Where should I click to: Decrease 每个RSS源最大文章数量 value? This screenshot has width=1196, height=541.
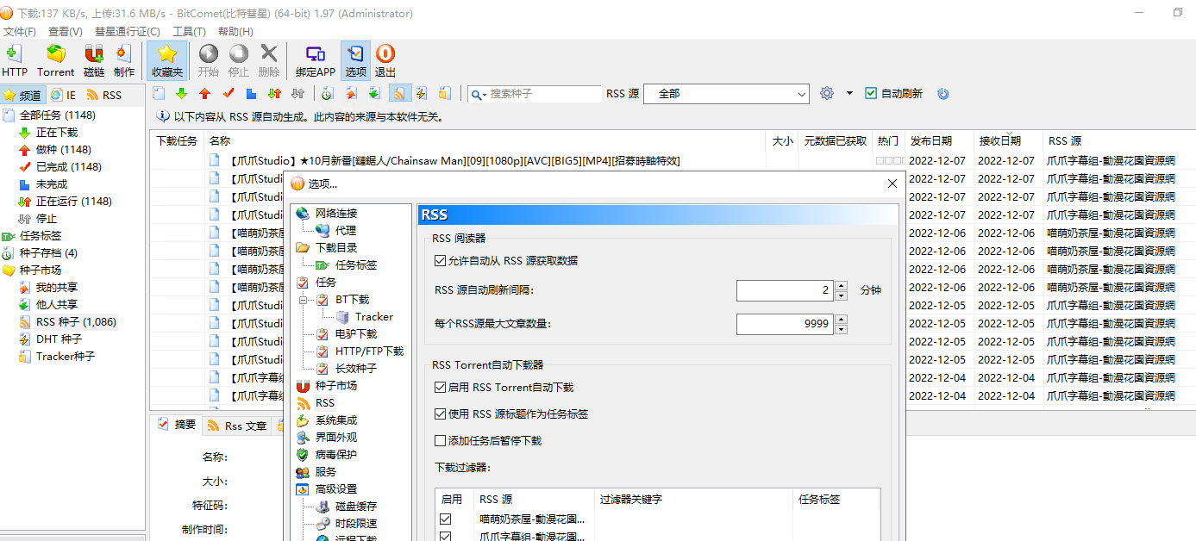click(x=842, y=329)
